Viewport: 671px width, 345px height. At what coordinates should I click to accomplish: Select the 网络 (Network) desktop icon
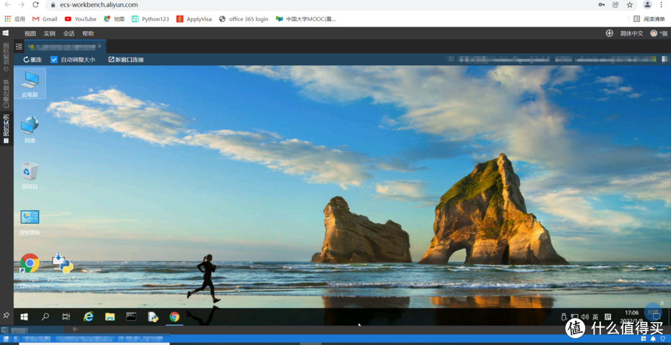(x=30, y=128)
